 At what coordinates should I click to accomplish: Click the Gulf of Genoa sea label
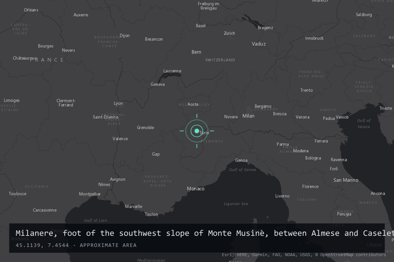click(x=243, y=170)
